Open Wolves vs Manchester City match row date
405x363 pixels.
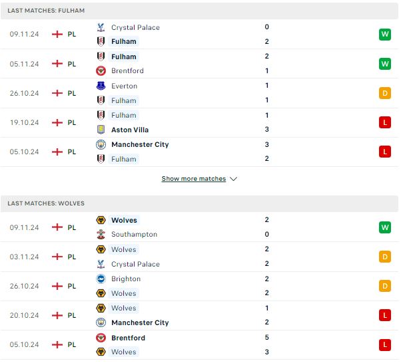pyautogui.click(x=24, y=315)
